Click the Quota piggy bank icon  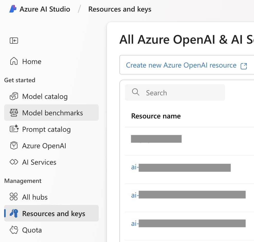click(14, 230)
